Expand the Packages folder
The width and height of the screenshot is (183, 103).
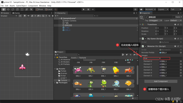[55, 83]
